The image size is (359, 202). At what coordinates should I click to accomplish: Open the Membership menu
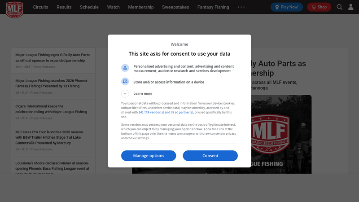pyautogui.click(x=140, y=7)
